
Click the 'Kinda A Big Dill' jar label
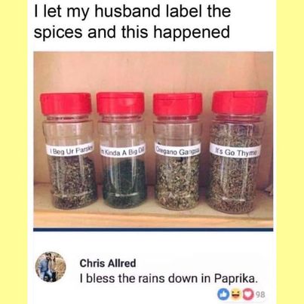click(122, 152)
